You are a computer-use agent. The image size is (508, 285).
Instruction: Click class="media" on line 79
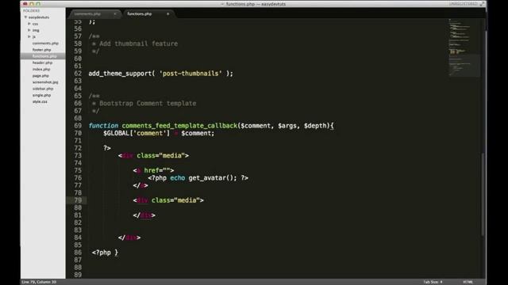tap(175, 200)
